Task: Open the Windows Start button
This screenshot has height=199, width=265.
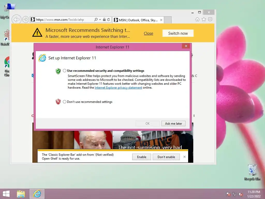Action: tap(6, 194)
